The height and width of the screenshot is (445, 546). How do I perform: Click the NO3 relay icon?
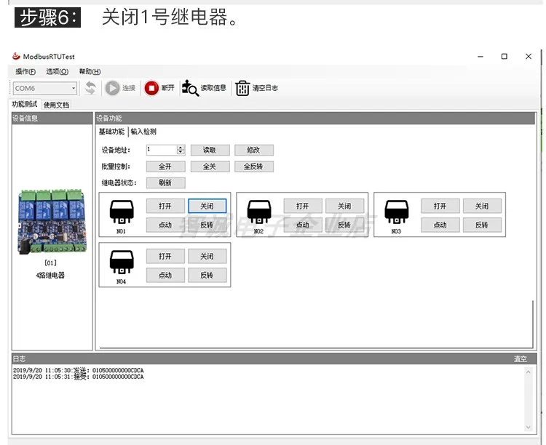[x=397, y=212]
